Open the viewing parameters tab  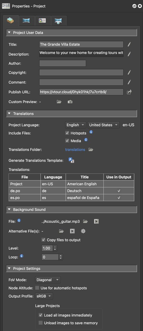pyautogui.click(x=58, y=20)
